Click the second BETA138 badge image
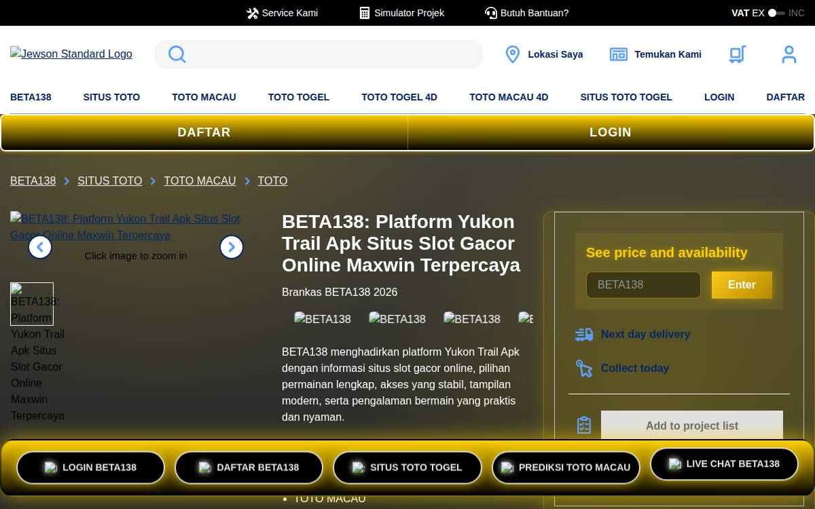Image resolution: width=815 pixels, height=509 pixels. point(397,319)
